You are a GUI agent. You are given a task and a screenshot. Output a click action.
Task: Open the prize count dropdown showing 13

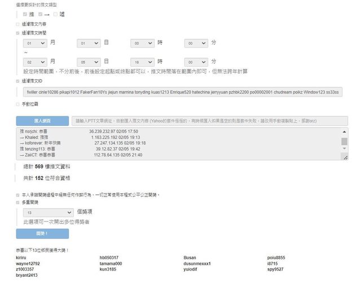pyautogui.click(x=48, y=212)
